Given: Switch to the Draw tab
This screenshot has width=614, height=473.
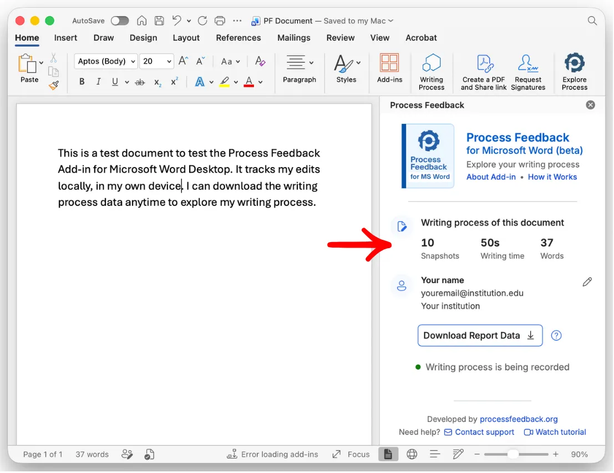Looking at the screenshot, I should (x=103, y=38).
